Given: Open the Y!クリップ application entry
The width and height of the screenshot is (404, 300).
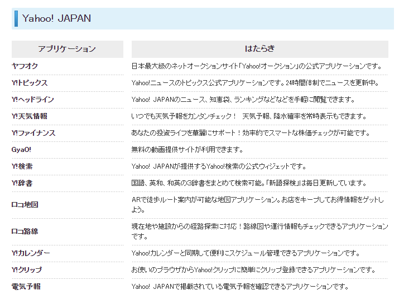Looking at the screenshot, I should [x=27, y=270].
